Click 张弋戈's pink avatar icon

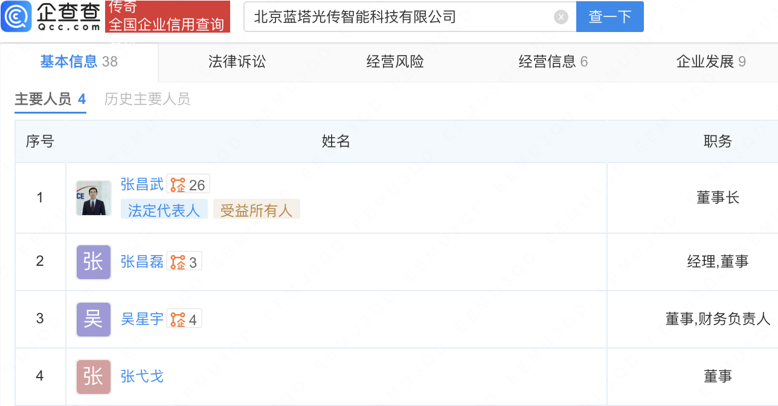(94, 376)
